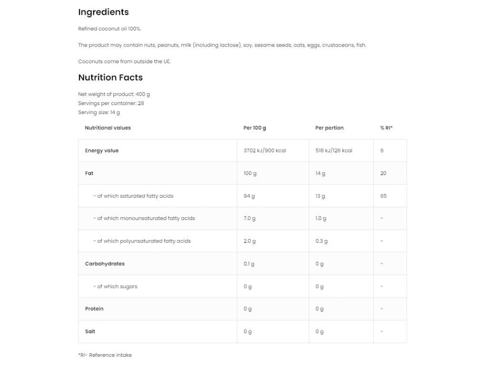The height and width of the screenshot is (365, 487).
Task: Click the 'Serving size: 14 g' line
Action: (x=99, y=113)
